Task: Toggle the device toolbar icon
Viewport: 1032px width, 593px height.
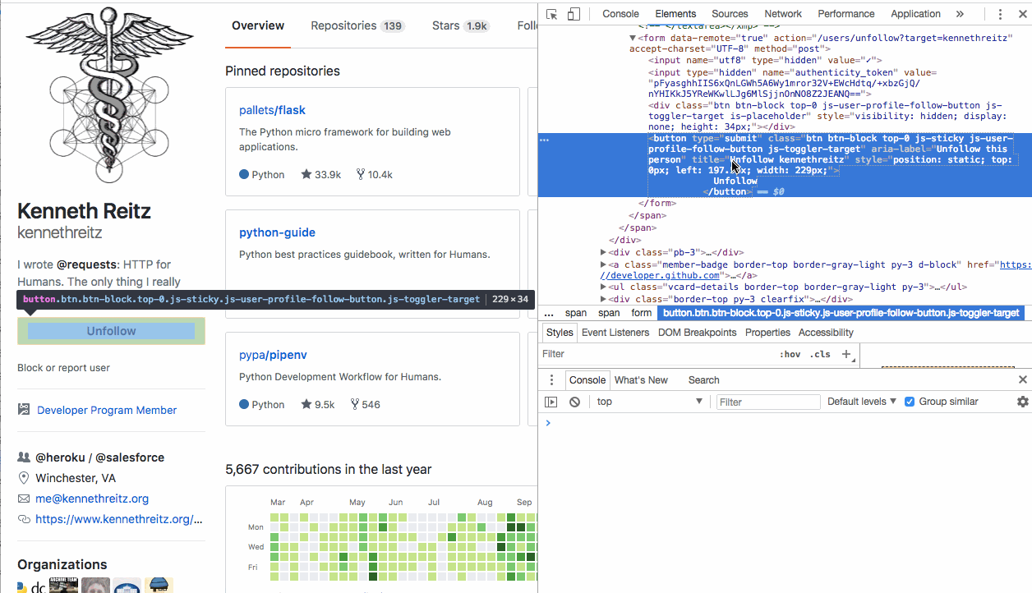Action: coord(574,14)
